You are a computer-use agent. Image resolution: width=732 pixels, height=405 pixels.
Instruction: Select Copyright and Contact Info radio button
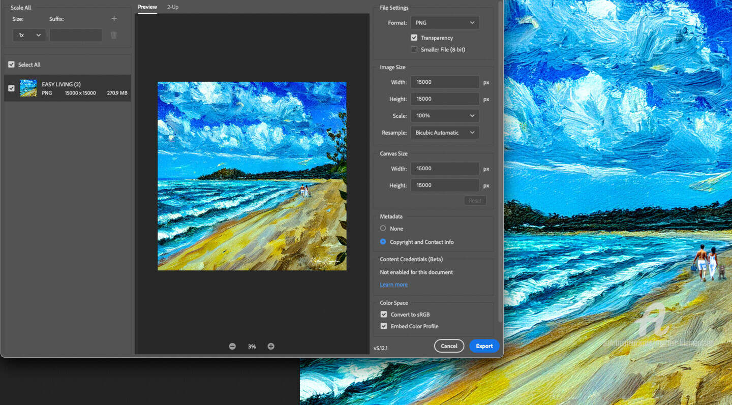383,242
